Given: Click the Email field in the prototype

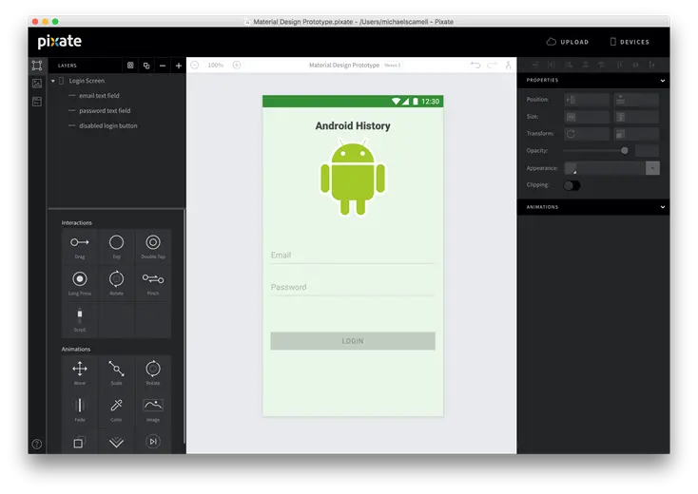Looking at the screenshot, I should coord(353,256).
